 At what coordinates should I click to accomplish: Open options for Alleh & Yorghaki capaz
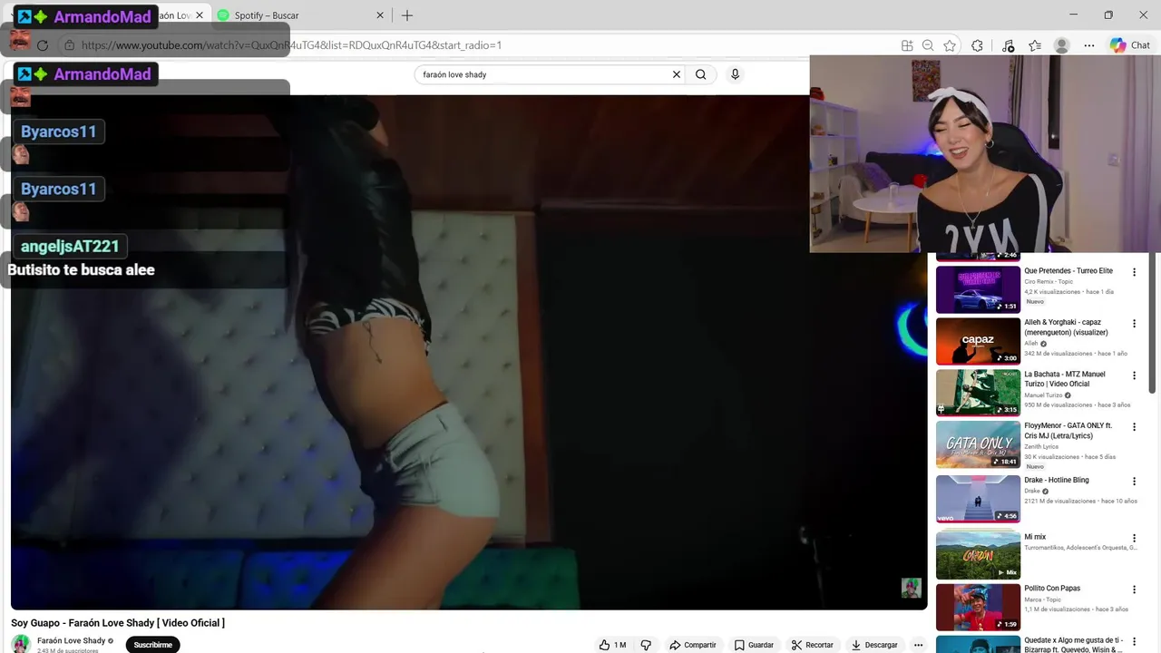(1134, 324)
